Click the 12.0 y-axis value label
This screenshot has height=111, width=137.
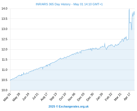tap(4, 49)
